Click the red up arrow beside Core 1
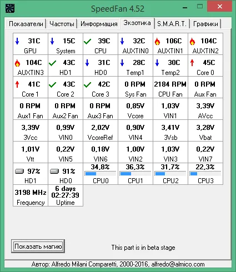The height and width of the screenshot is (272, 236). (x=17, y=84)
